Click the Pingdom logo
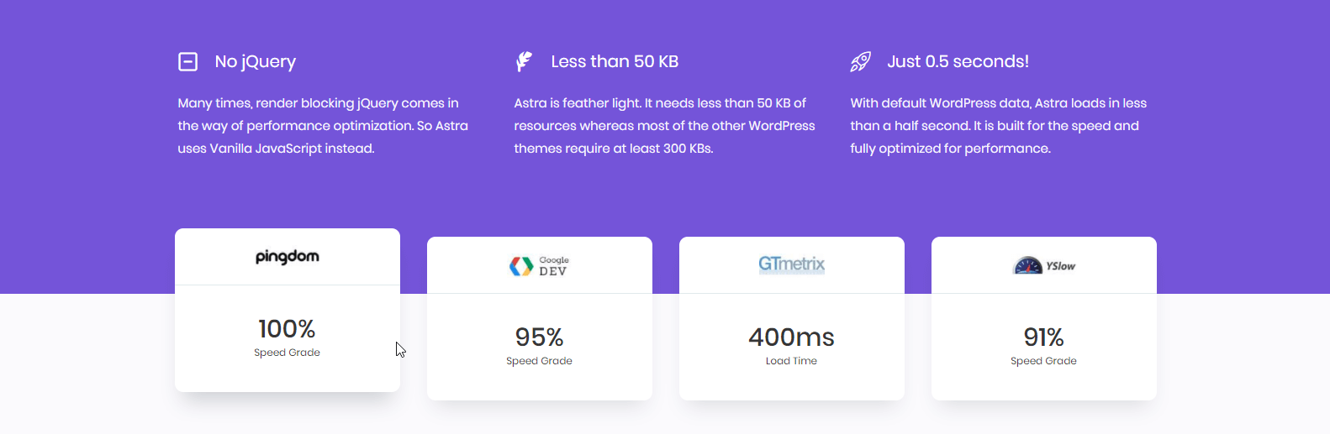Viewport: 1330px width, 434px height. click(x=288, y=257)
